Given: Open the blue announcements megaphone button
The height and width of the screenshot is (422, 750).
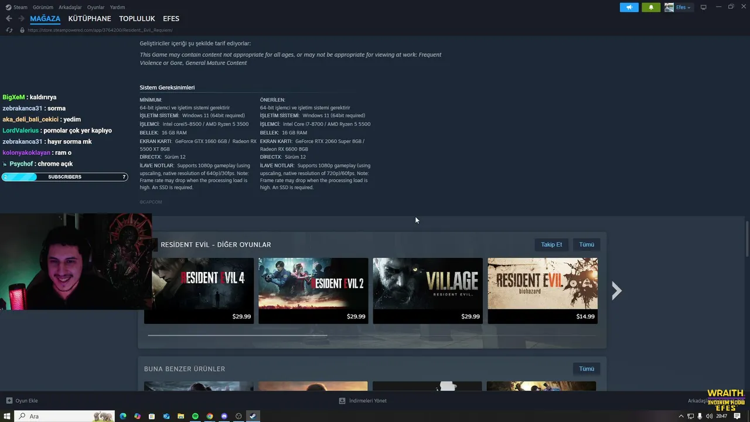Looking at the screenshot, I should point(629,7).
